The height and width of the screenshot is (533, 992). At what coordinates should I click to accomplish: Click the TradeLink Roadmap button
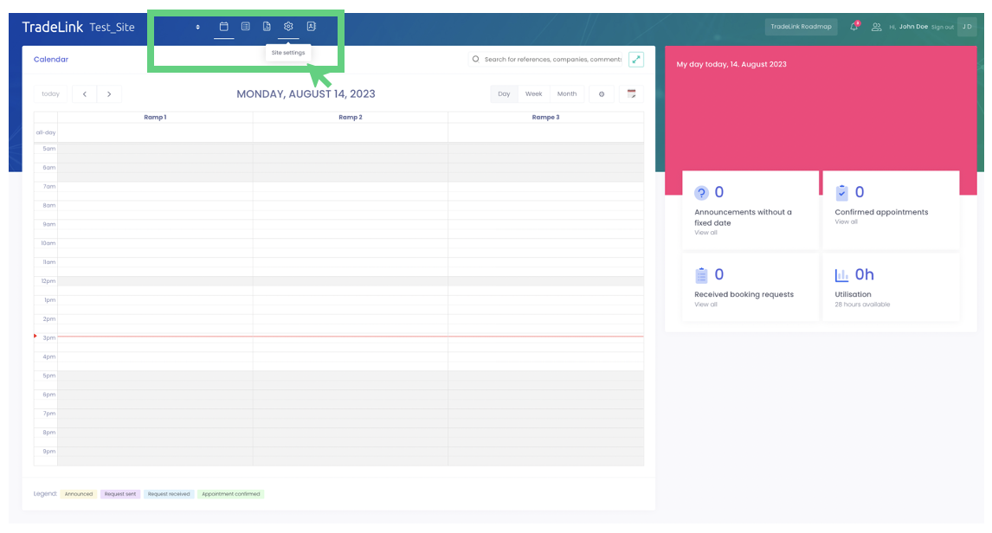pos(801,27)
